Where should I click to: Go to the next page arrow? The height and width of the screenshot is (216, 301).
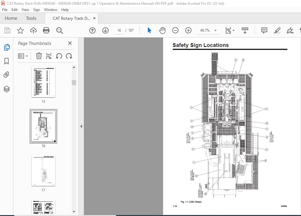pyautogui.click(x=105, y=30)
